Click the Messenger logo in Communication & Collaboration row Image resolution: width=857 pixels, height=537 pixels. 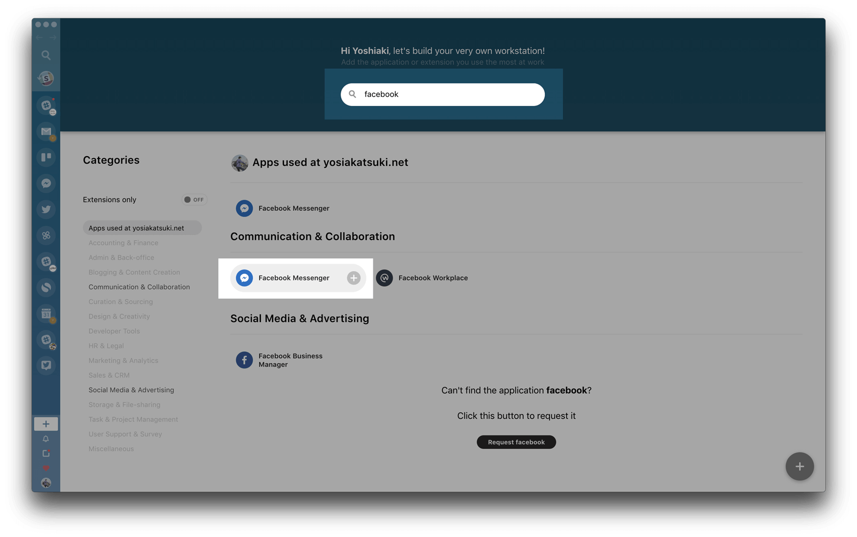tap(244, 278)
